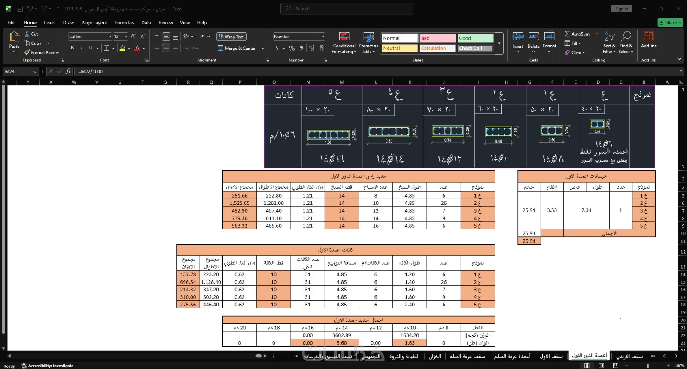This screenshot has height=369, width=687.
Task: Expand the Name Box dropdown
Action: click(x=35, y=71)
